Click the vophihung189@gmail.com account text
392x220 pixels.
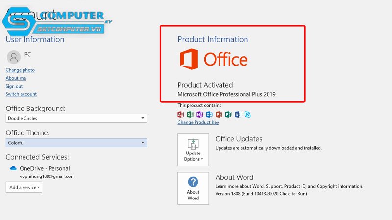(47, 176)
